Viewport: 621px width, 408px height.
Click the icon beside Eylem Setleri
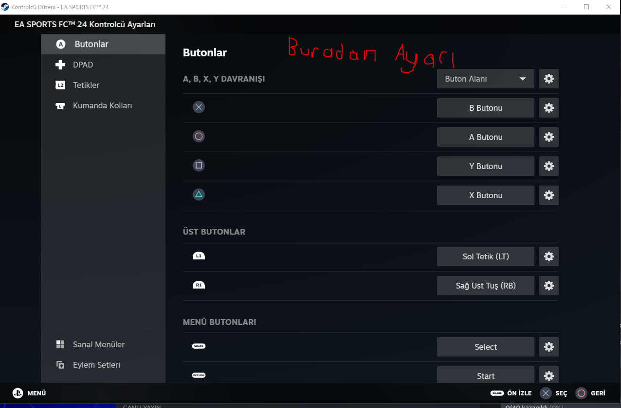tap(60, 365)
